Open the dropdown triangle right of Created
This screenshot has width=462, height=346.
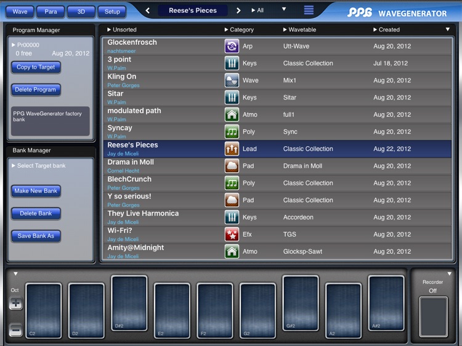[x=448, y=29]
